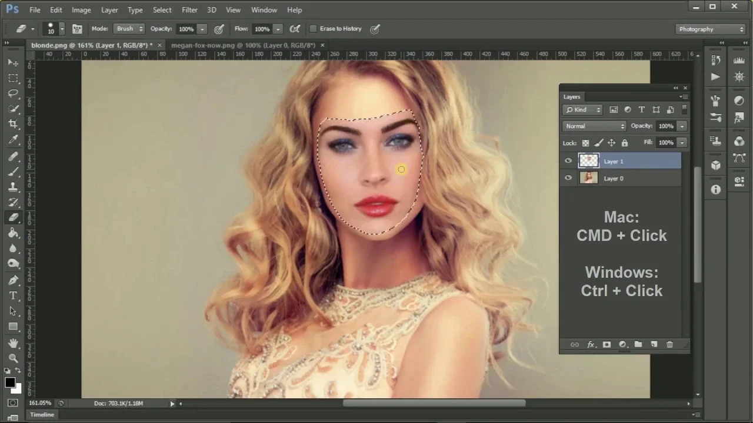Open the Filter menu

pos(189,10)
